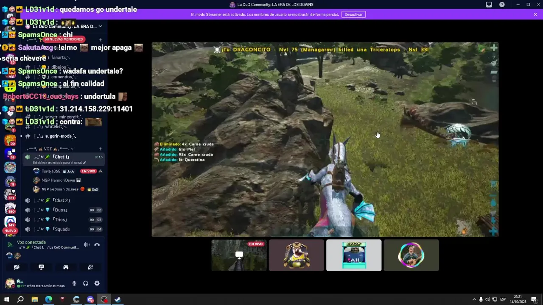Open the server icon with badge 149
543x305 pixels.
(10, 221)
